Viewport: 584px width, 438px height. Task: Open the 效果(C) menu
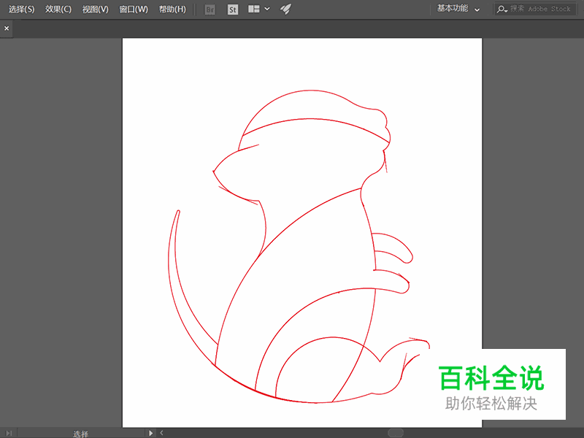pyautogui.click(x=58, y=9)
